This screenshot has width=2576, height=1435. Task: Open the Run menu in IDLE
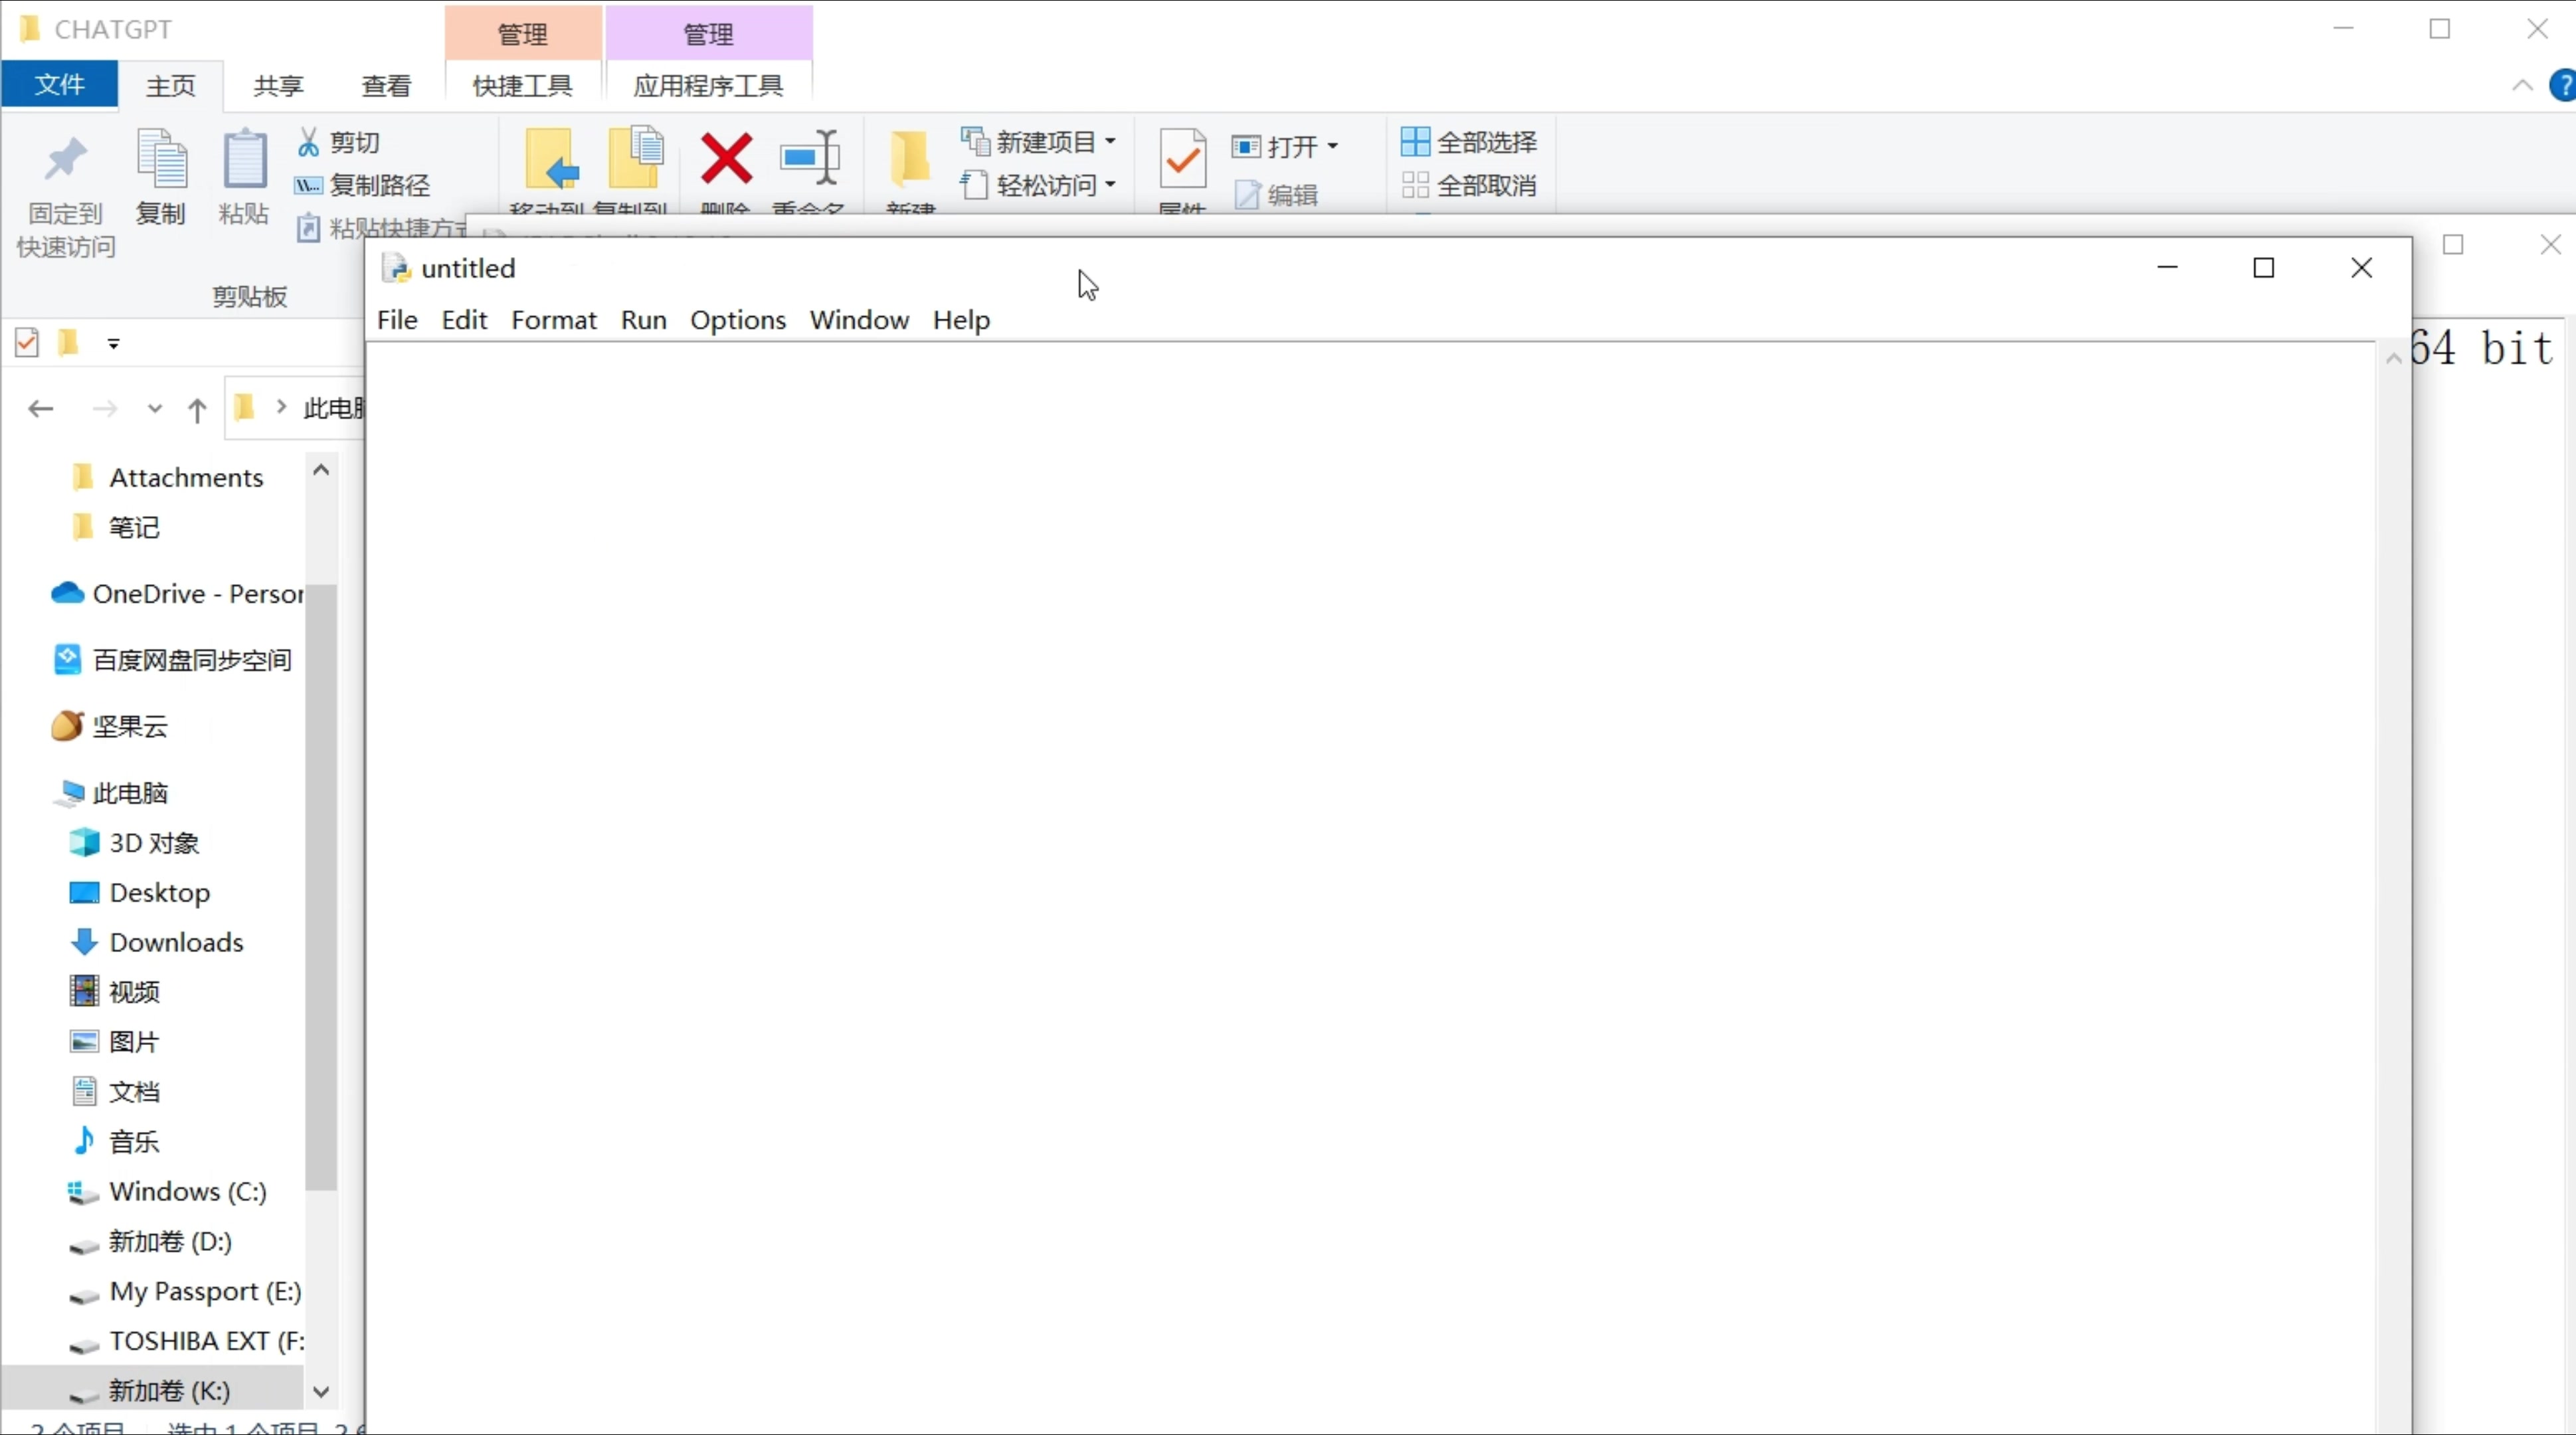(x=643, y=320)
